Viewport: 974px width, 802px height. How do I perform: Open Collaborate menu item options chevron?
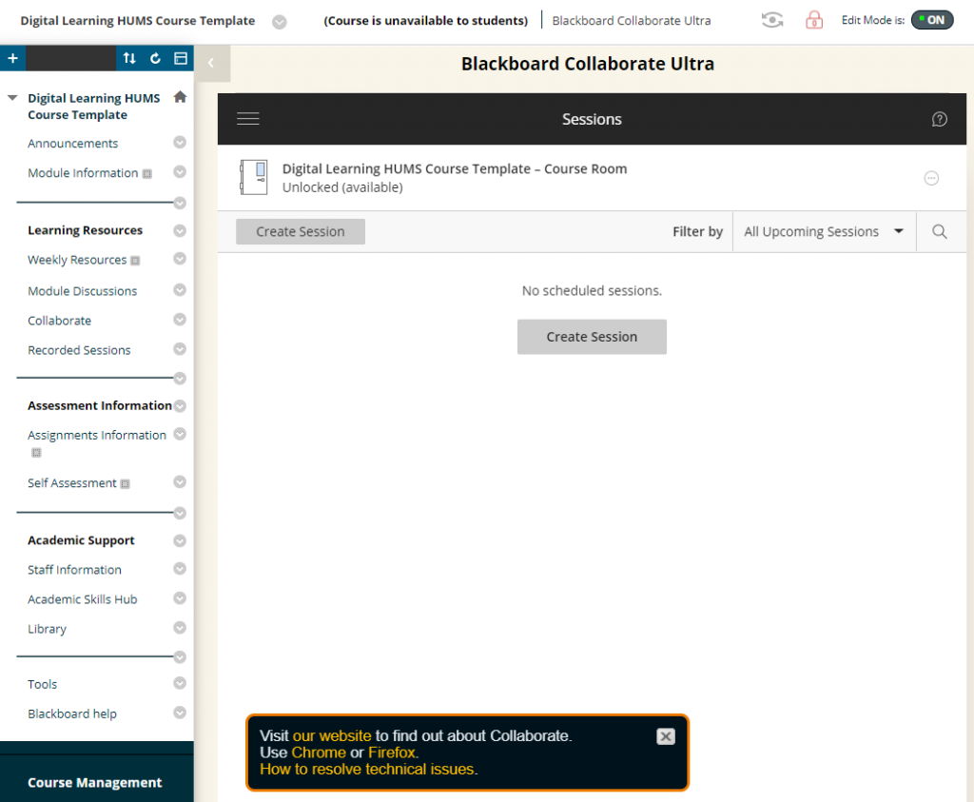(x=180, y=320)
